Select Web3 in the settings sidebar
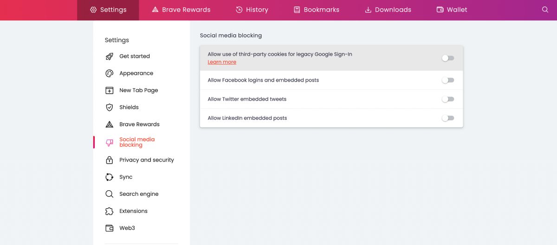The width and height of the screenshot is (557, 245). pos(127,228)
